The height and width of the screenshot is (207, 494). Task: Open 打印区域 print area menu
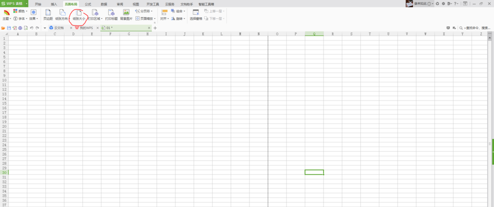(x=95, y=15)
